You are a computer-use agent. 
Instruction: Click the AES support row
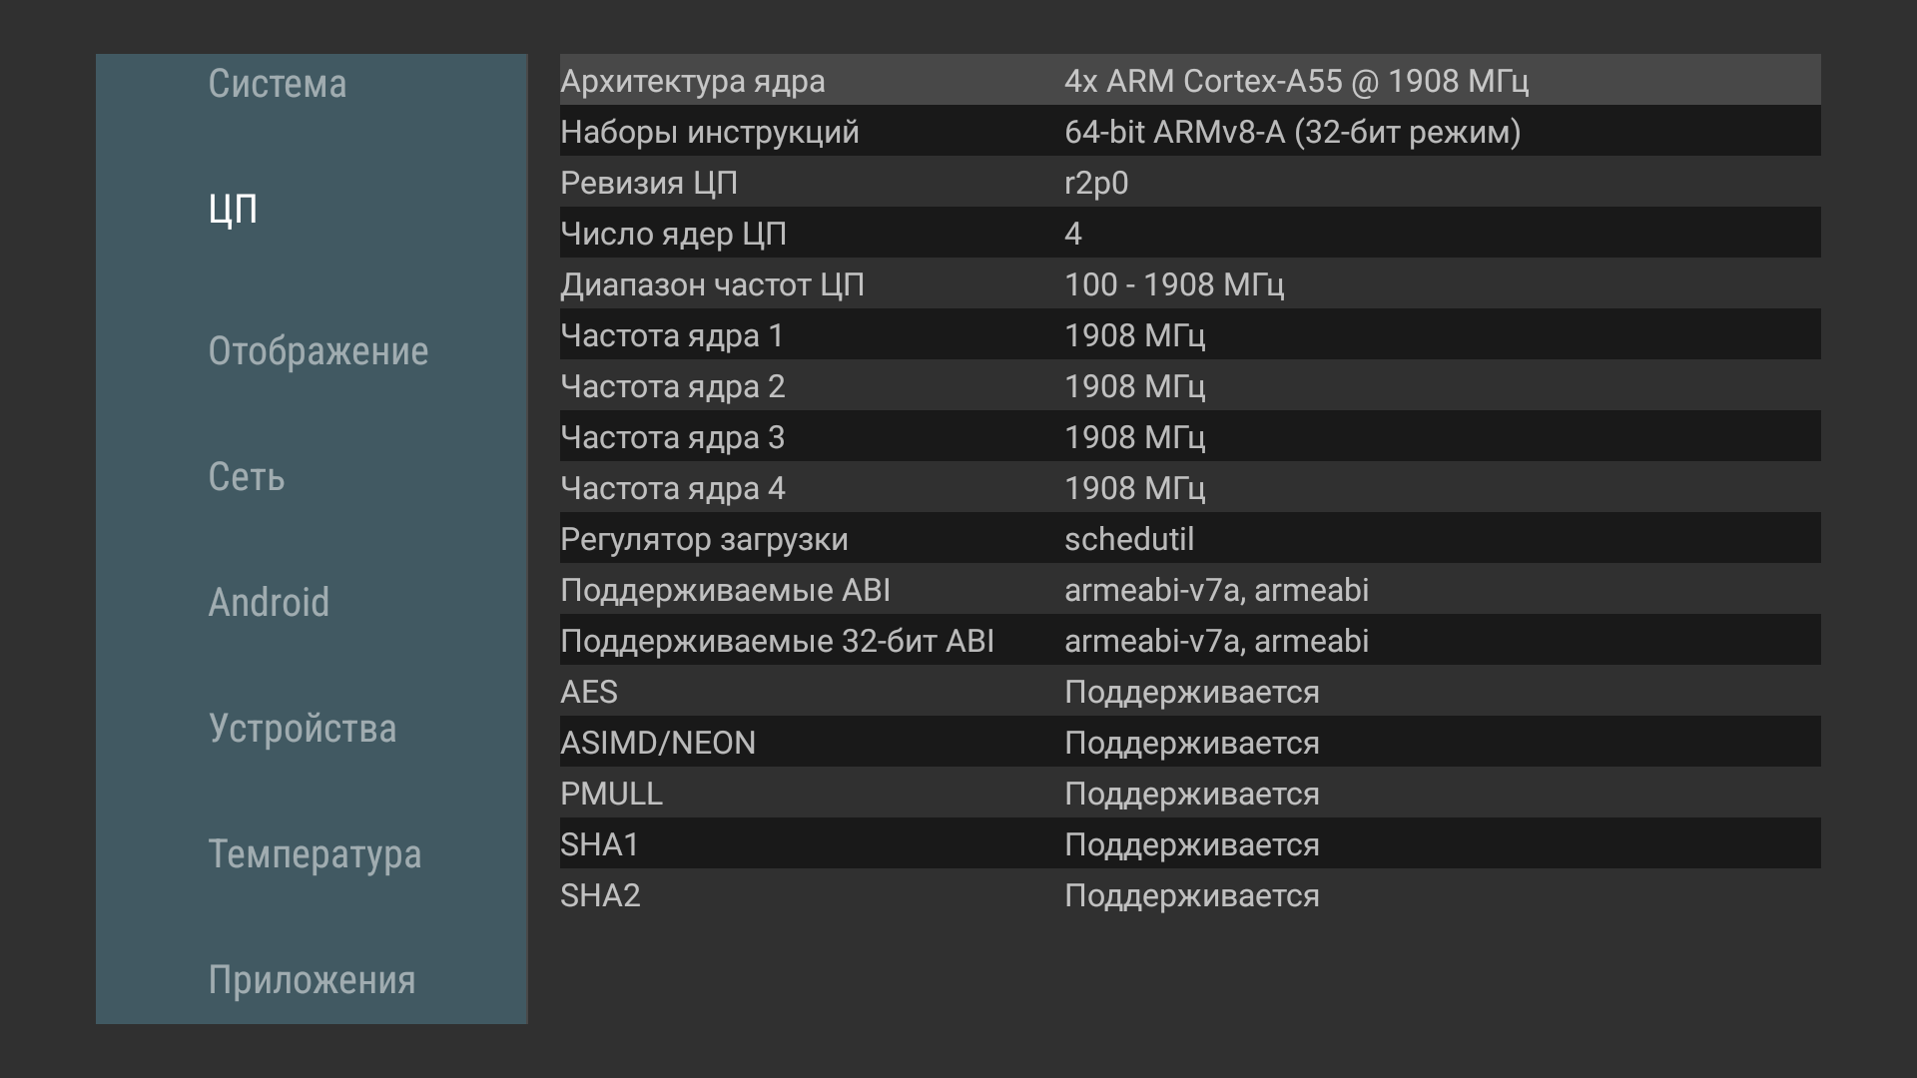(1190, 691)
